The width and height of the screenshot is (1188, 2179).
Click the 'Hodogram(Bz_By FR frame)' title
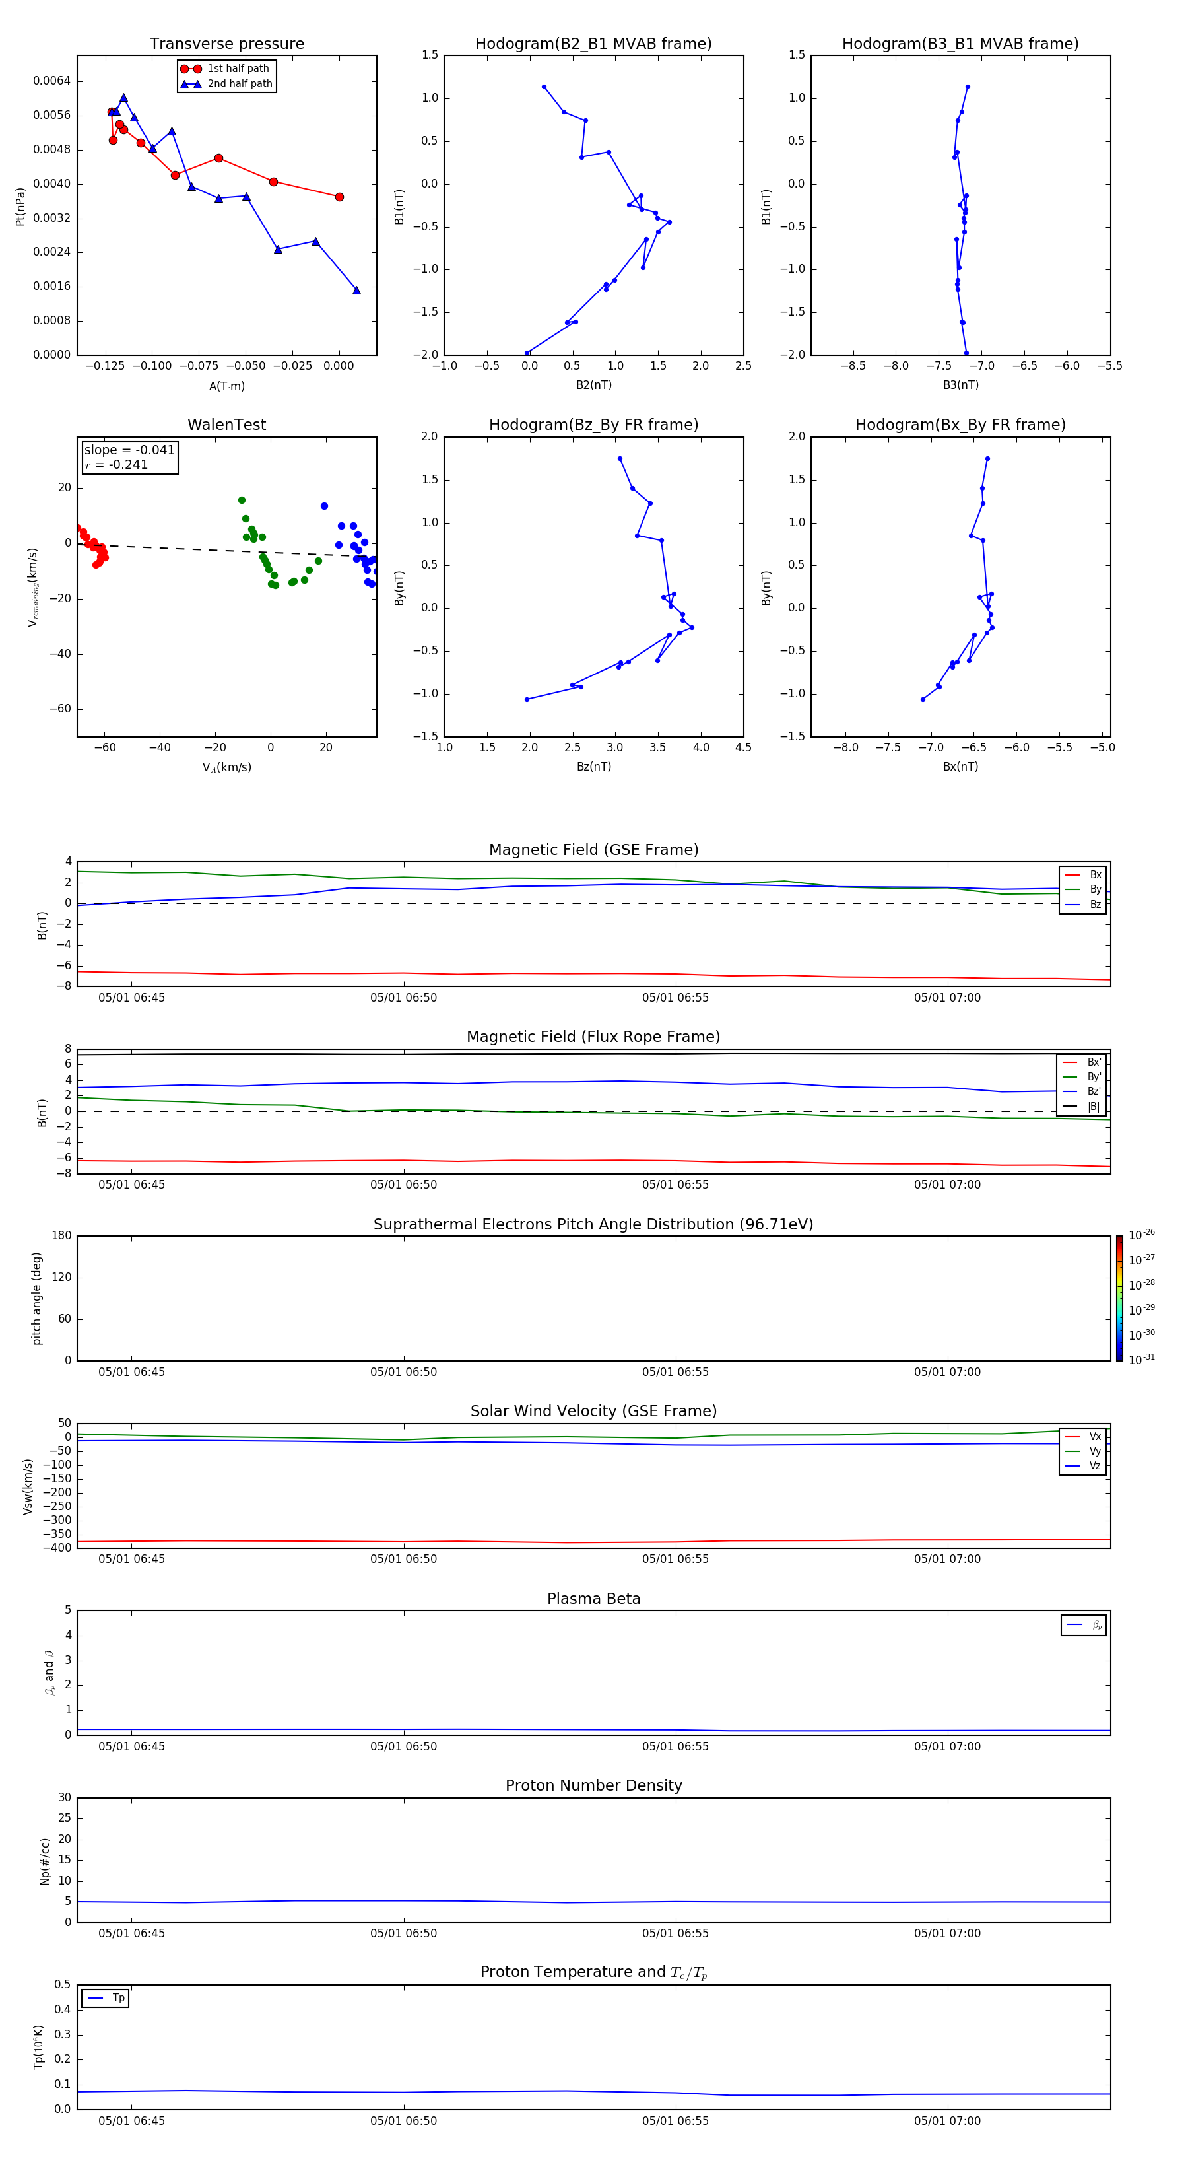pyautogui.click(x=593, y=425)
